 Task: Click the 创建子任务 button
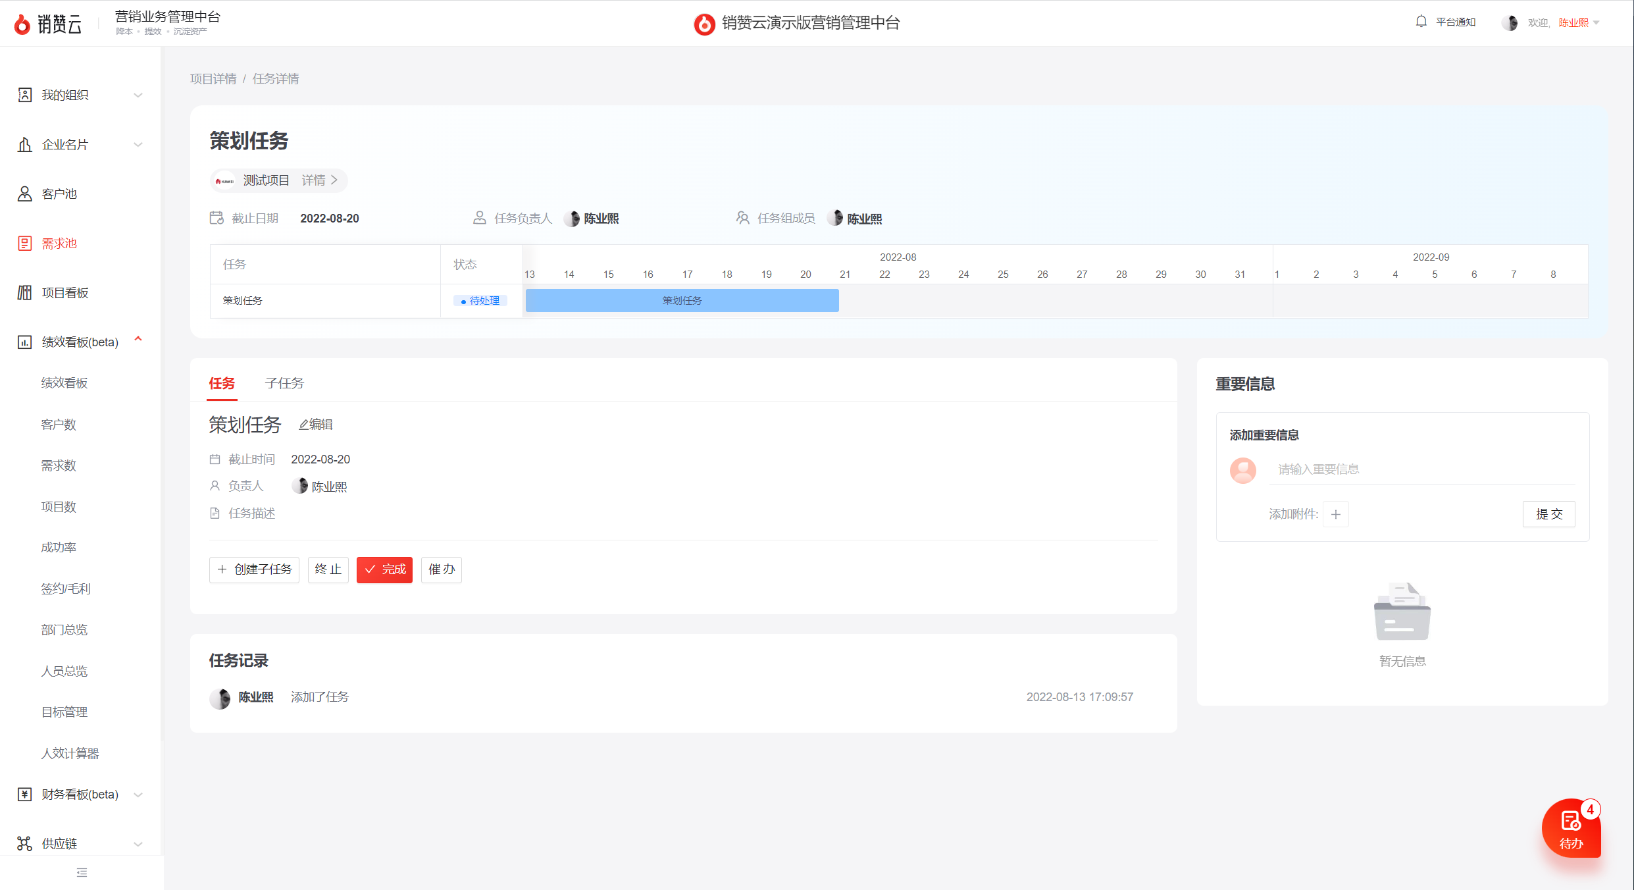[254, 569]
